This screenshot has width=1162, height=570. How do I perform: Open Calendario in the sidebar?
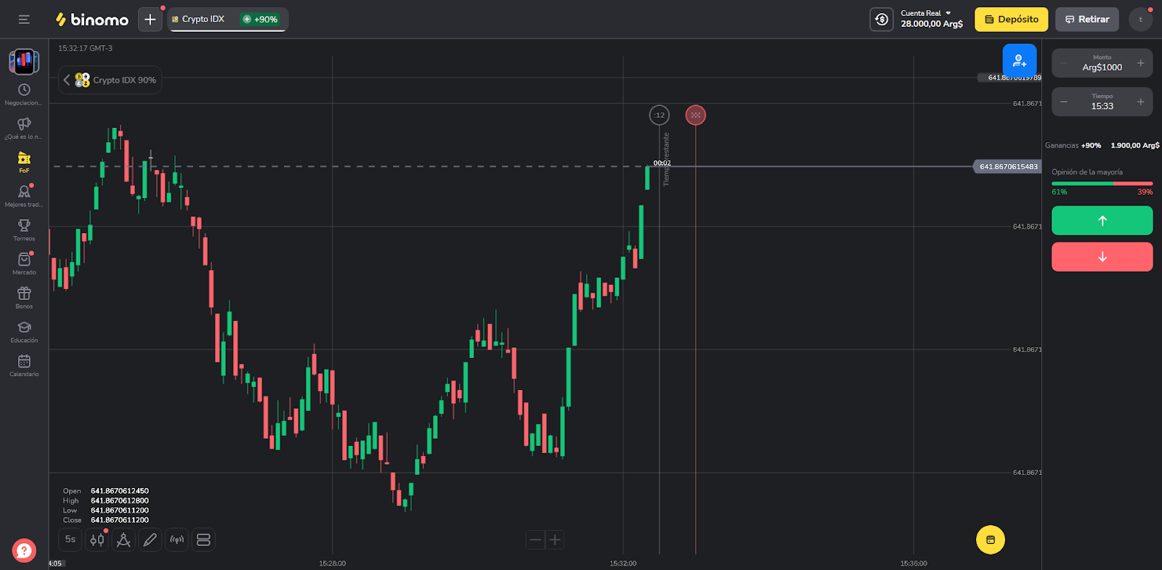[24, 365]
